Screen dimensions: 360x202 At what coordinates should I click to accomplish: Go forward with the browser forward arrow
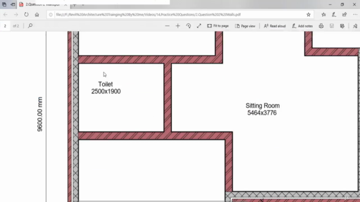[x=16, y=15]
